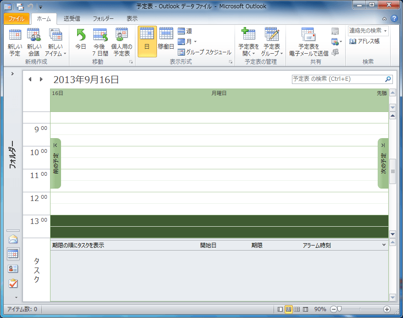Viewport: 403px width, 318px height.
Task: Select Calendar and Tasks view in status bar
Action: tap(288, 309)
